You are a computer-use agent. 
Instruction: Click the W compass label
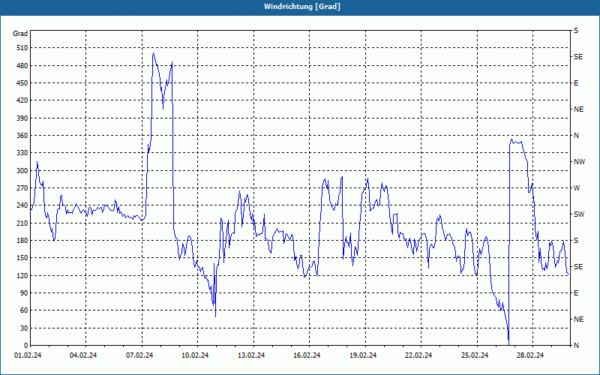[577, 188]
